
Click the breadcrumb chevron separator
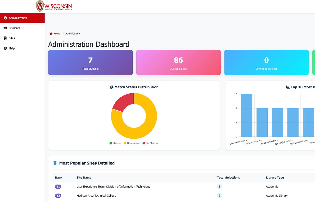[64, 34]
